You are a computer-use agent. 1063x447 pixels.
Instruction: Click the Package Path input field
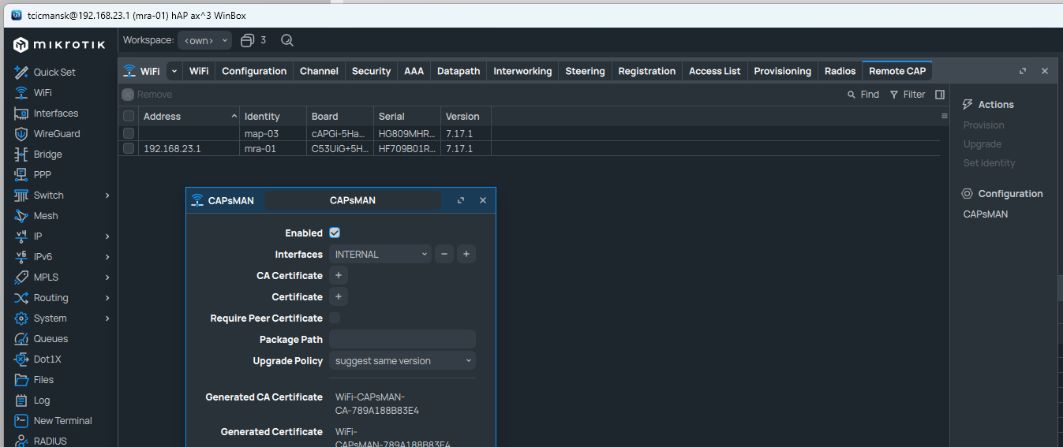pos(402,339)
